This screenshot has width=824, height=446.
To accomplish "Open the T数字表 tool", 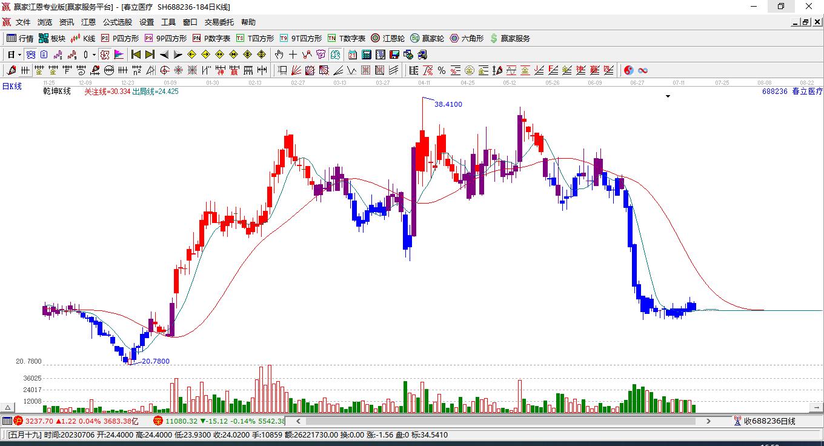I will tap(347, 38).
